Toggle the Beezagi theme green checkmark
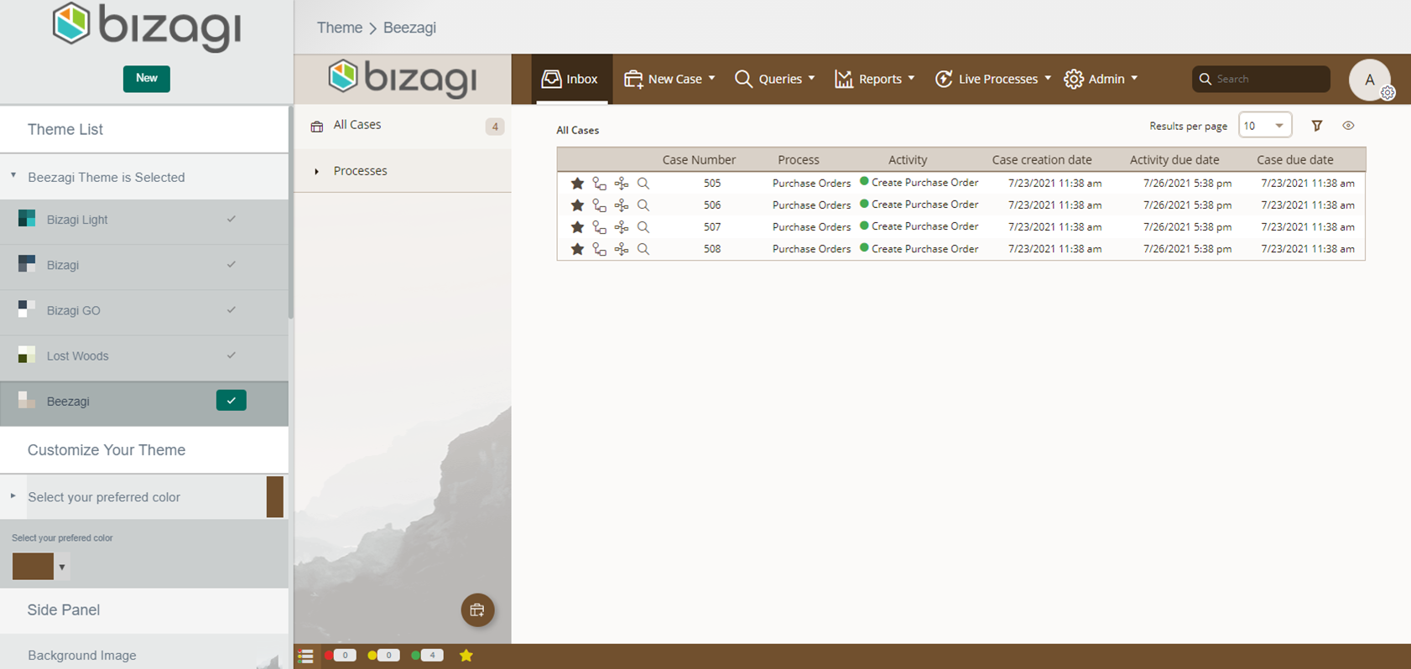 (231, 401)
